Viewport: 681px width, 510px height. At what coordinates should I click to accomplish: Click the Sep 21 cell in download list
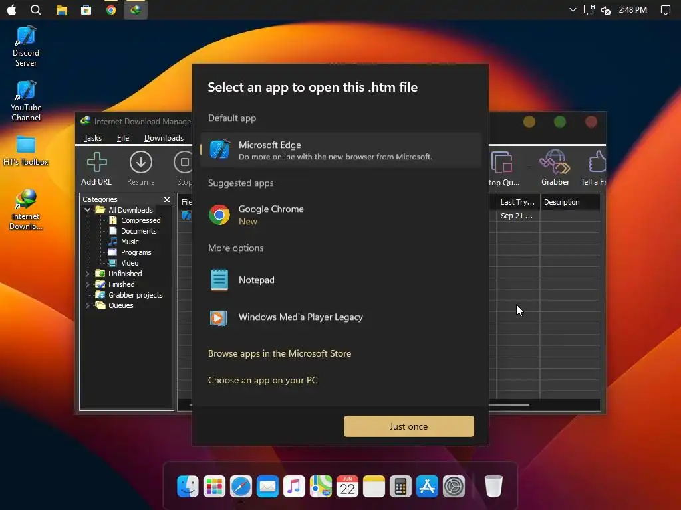pos(518,216)
